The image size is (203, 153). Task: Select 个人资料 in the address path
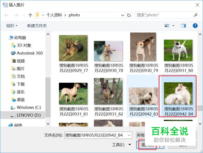point(54,15)
